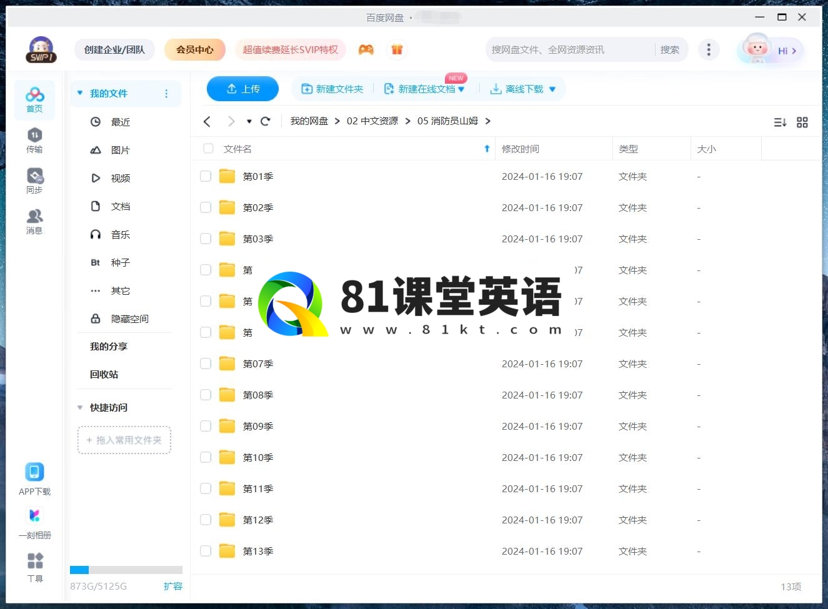Open 音乐 music category
This screenshot has height=609, width=828.
point(121,234)
